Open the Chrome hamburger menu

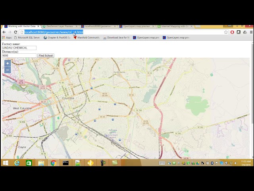point(251,32)
